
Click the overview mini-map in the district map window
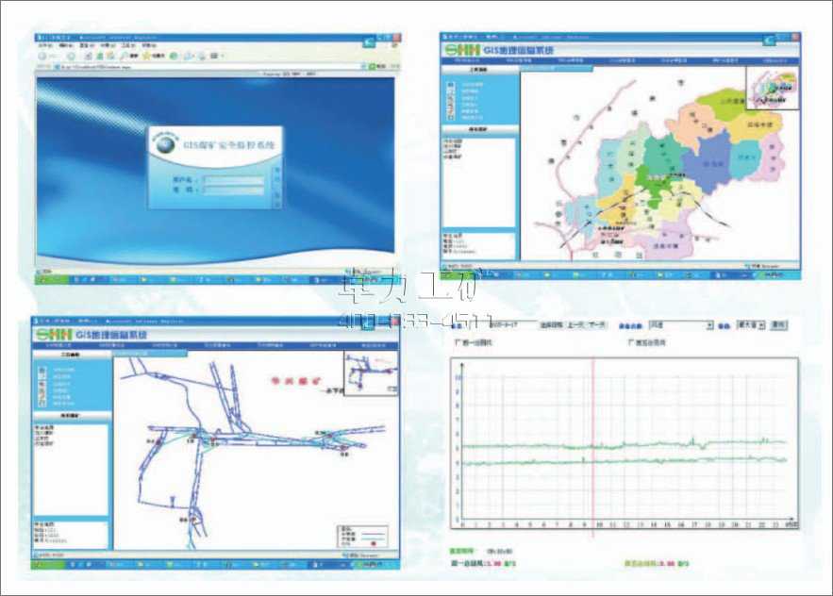point(773,87)
